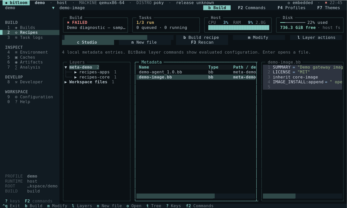Click the New file button beside Studio
Viewport: 347px width, 208px height.
[145, 42]
